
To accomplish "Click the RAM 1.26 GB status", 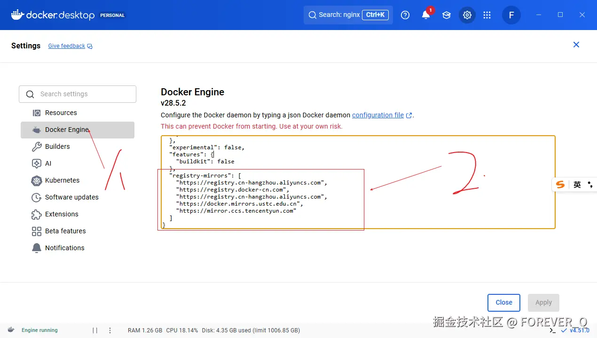I will click(x=145, y=330).
